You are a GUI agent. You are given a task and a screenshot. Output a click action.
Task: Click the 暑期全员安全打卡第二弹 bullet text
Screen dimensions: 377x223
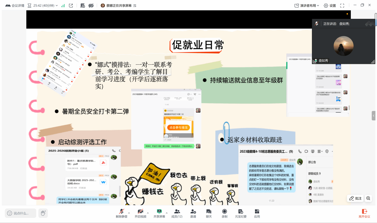[x=95, y=111]
